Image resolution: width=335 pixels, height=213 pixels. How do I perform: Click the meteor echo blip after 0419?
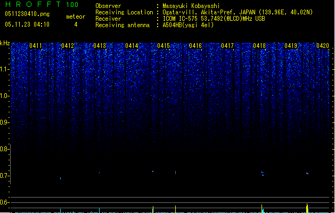click(307, 173)
